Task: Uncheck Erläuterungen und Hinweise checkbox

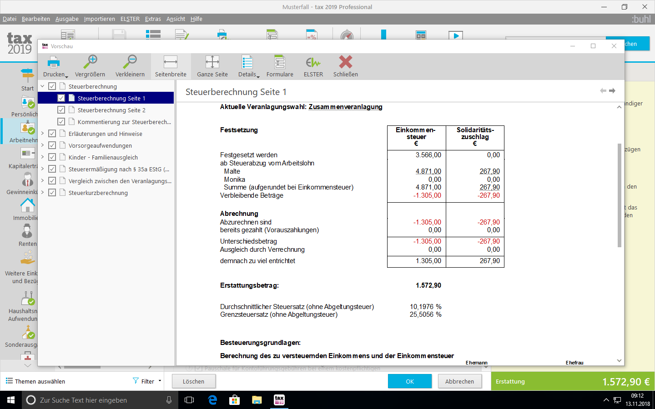Action: [52, 134]
